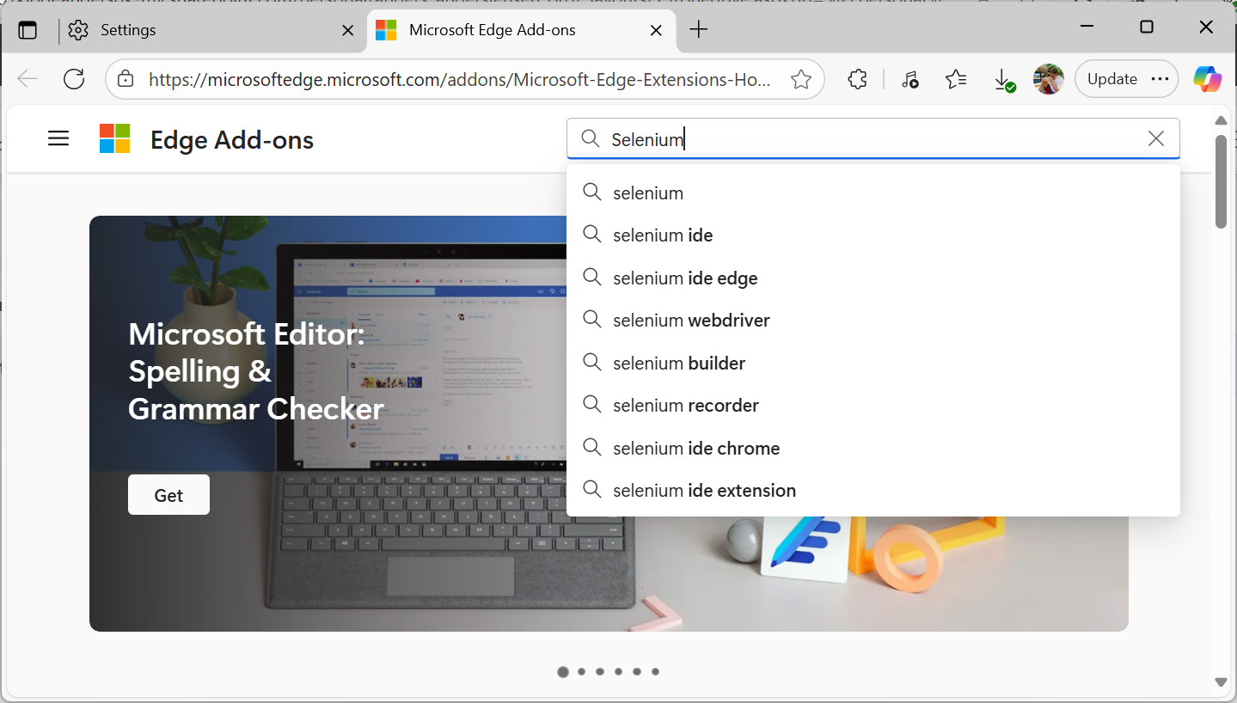Open Copilot from the toolbar
The image size is (1237, 703).
1207,78
